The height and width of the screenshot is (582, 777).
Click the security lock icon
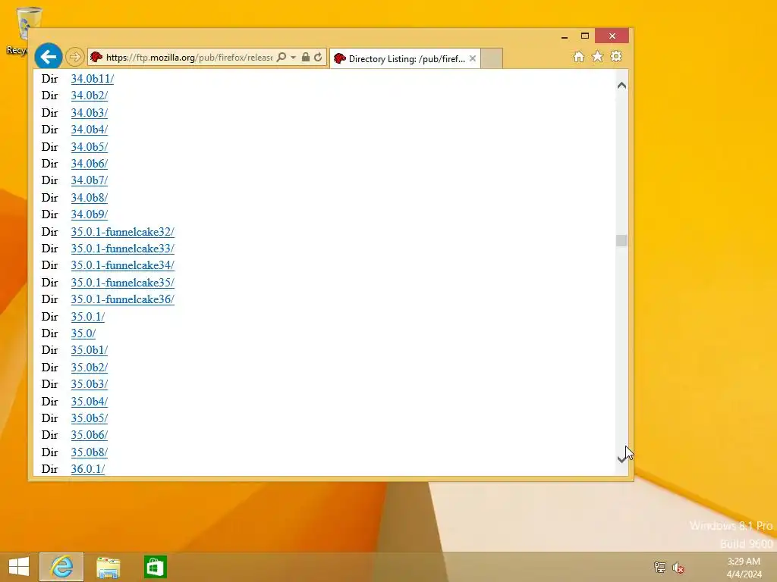click(x=306, y=58)
